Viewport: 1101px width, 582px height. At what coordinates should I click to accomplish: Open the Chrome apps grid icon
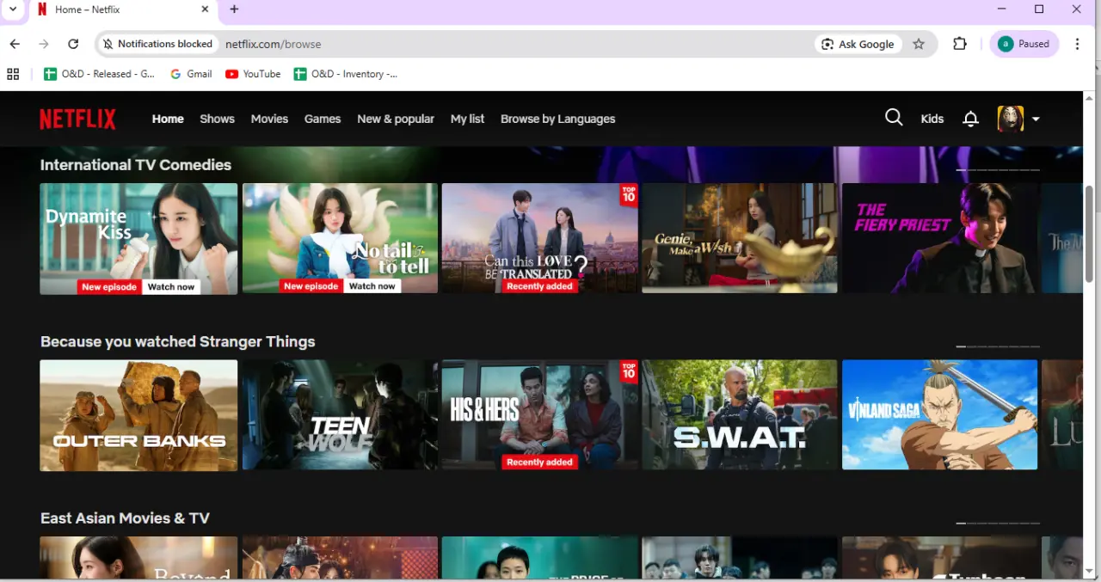coord(13,74)
